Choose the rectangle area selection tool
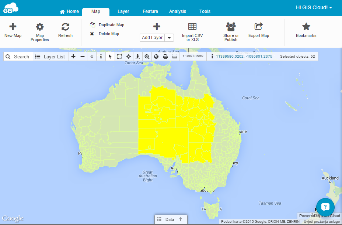Screen dimensions: 342x225 coord(119,57)
